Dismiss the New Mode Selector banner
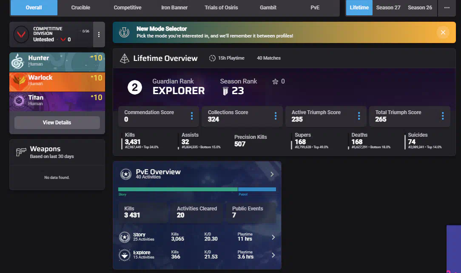Viewport: 461px width, 273px height. click(x=443, y=32)
